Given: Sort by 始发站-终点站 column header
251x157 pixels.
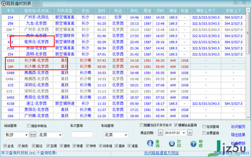Looking at the screenshot, I should pos(36,11).
